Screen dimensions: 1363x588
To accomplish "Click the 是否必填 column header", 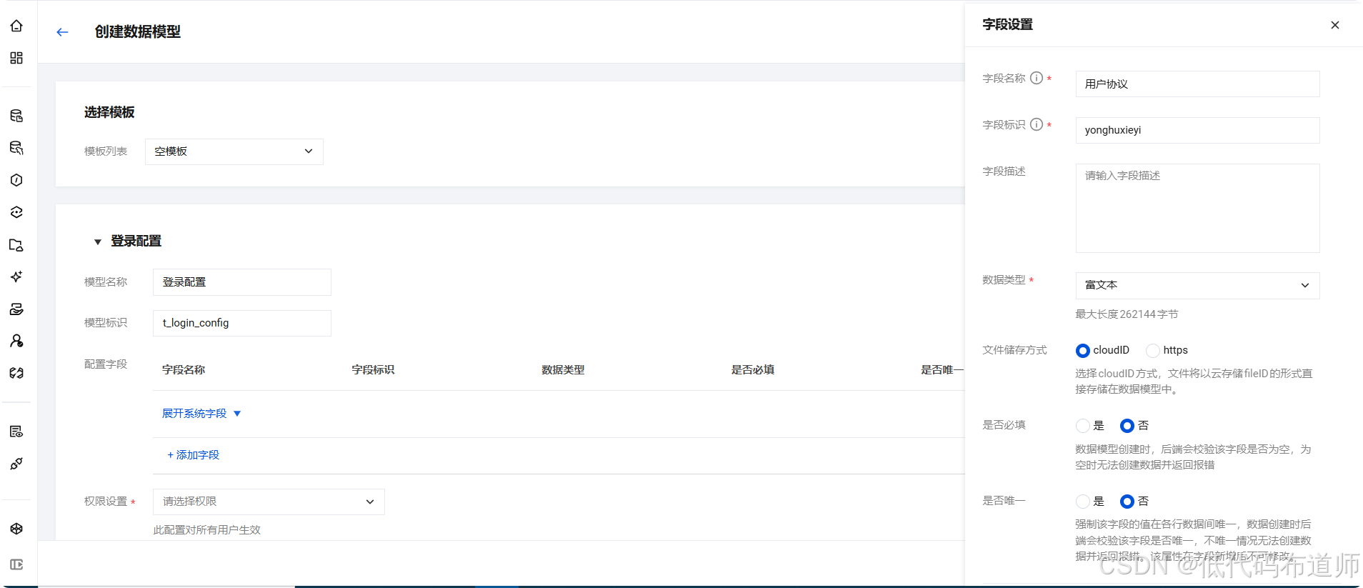I will point(753,370).
